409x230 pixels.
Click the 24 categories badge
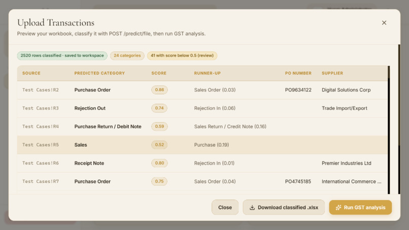click(x=127, y=56)
